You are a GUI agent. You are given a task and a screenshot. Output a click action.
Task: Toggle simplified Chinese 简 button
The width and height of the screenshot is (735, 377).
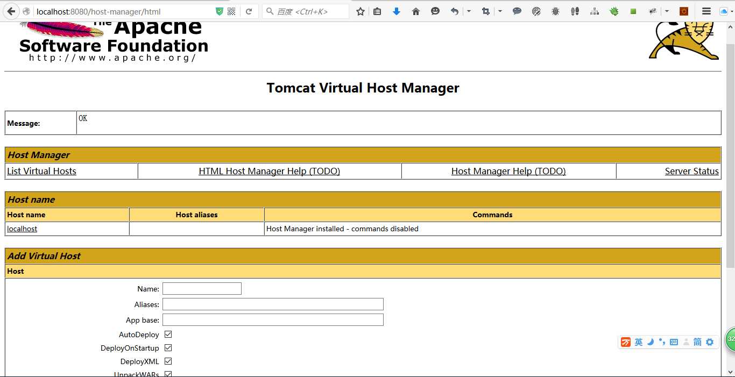[697, 342]
